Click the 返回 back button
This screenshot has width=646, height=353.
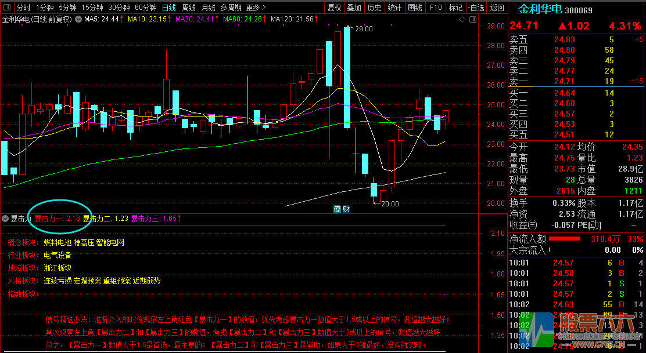click(x=497, y=8)
